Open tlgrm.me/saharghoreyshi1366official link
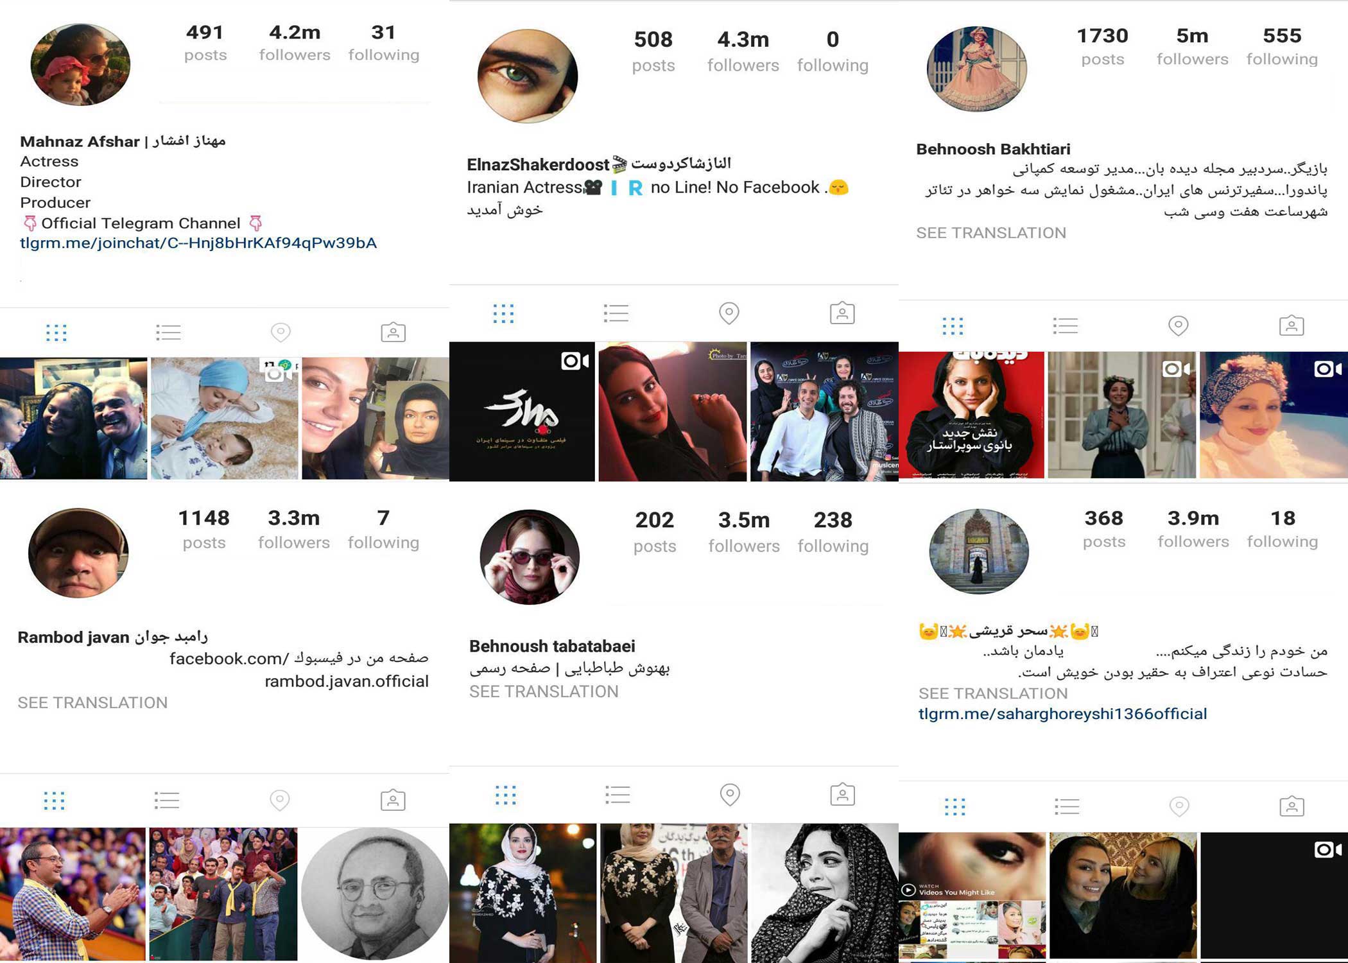Image resolution: width=1348 pixels, height=963 pixels. click(1062, 714)
